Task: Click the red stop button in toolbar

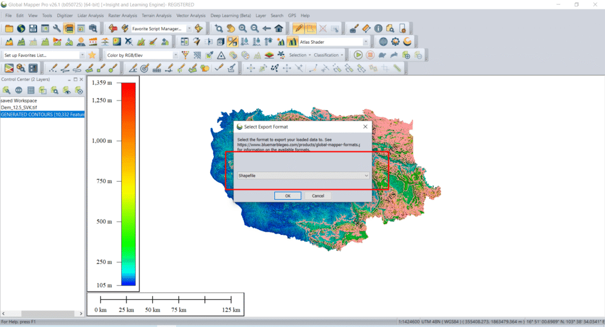Action: (x=370, y=55)
